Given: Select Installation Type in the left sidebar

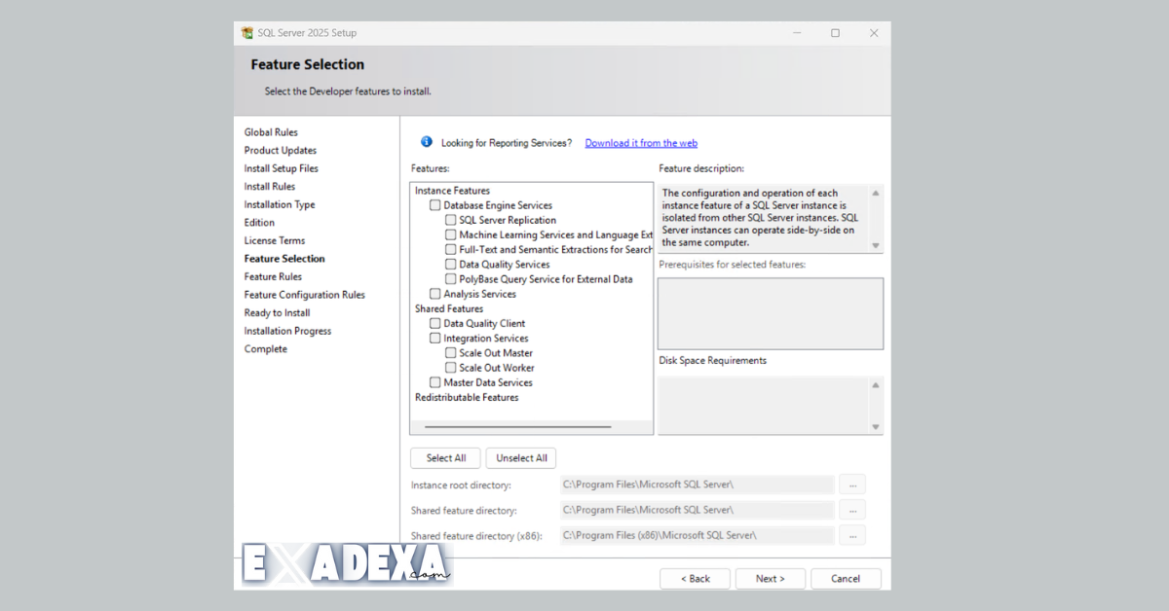Looking at the screenshot, I should pyautogui.click(x=280, y=203).
